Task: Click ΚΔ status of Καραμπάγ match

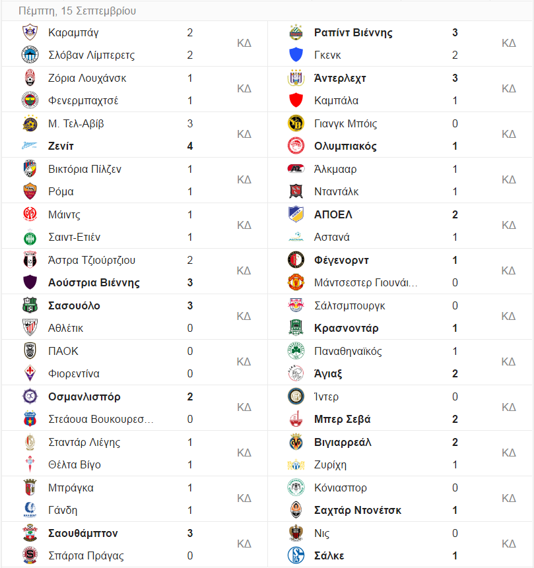Action: point(244,43)
